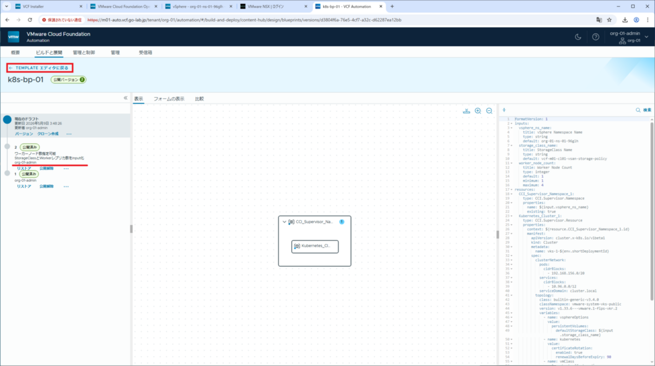Screen dimensions: 655x366
Task: Zoom in on the blueprint canvas
Action: coord(478,111)
